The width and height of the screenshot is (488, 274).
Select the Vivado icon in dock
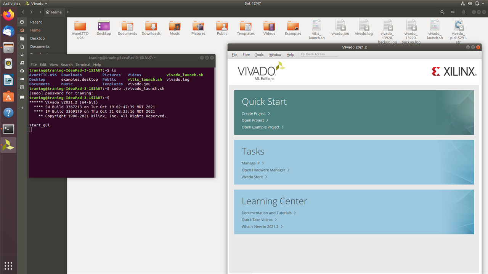coord(8,145)
